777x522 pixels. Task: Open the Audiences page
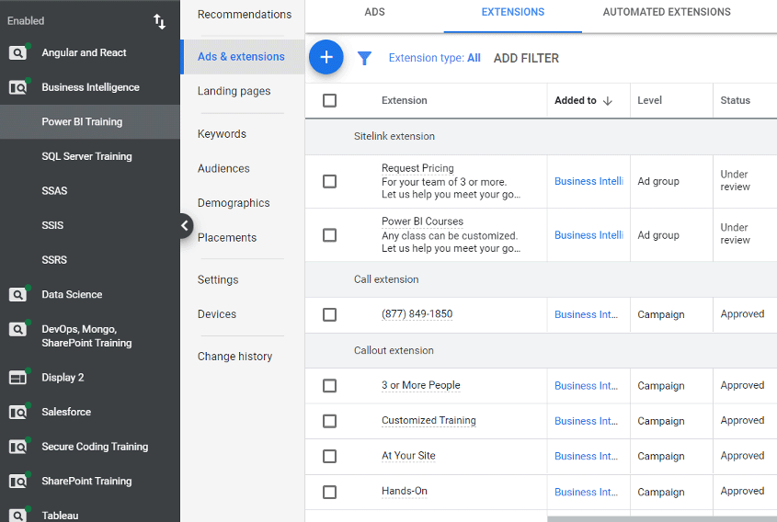coord(223,168)
